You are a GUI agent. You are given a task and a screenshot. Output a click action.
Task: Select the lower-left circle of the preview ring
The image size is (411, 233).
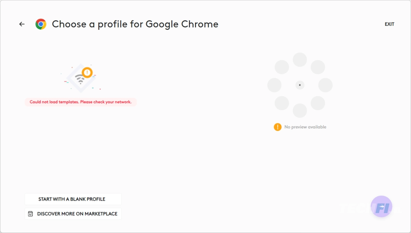pos(282,103)
